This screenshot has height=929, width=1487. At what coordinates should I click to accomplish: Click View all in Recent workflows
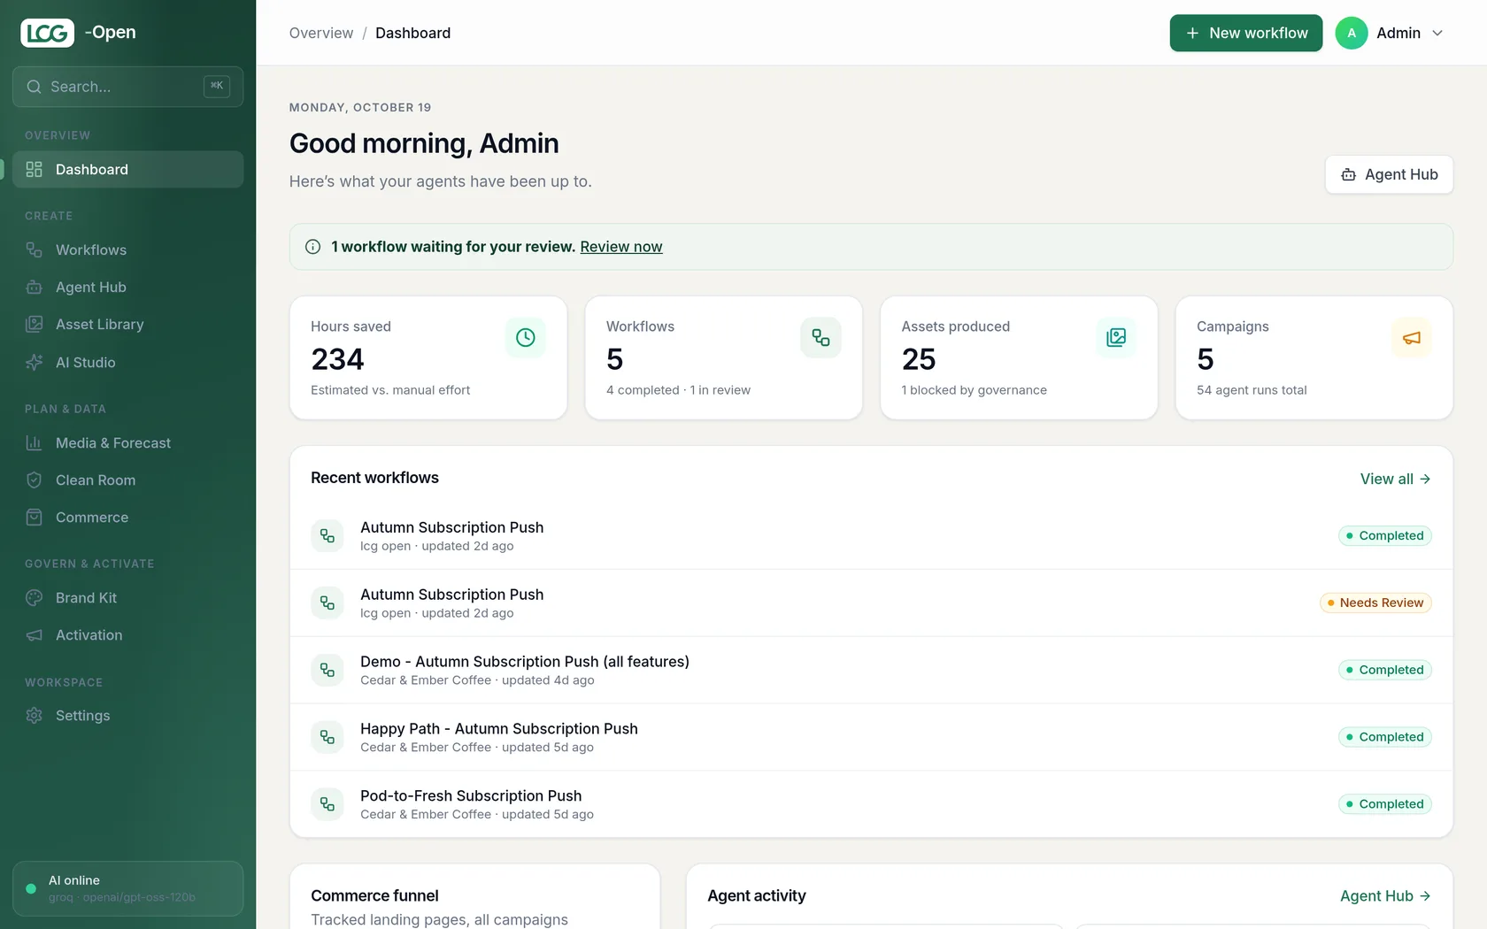click(1395, 479)
